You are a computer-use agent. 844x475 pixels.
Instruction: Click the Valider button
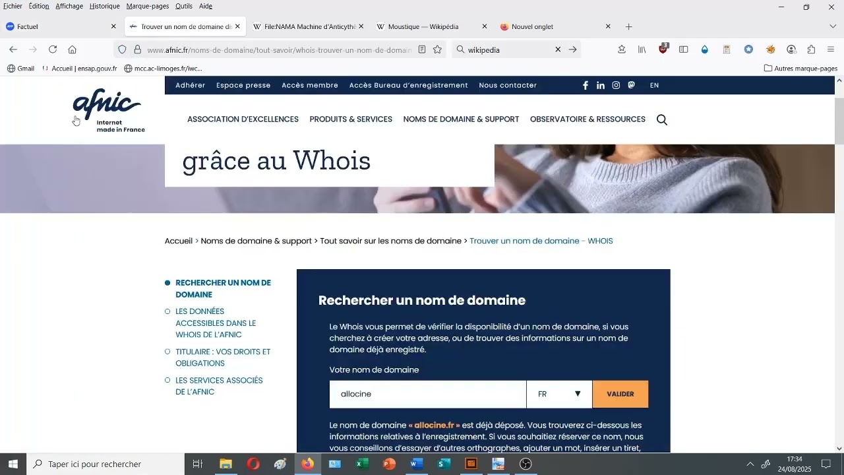point(620,394)
